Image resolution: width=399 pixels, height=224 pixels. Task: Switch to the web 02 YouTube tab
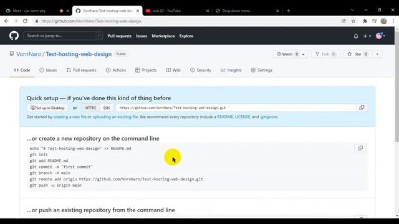pyautogui.click(x=178, y=11)
